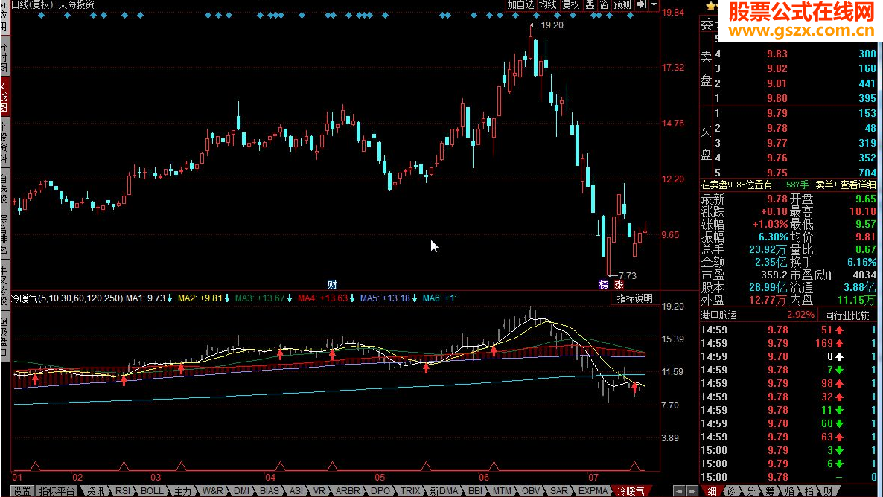Click 查看详细 view details link
This screenshot has height=497, width=883.
[x=858, y=185]
